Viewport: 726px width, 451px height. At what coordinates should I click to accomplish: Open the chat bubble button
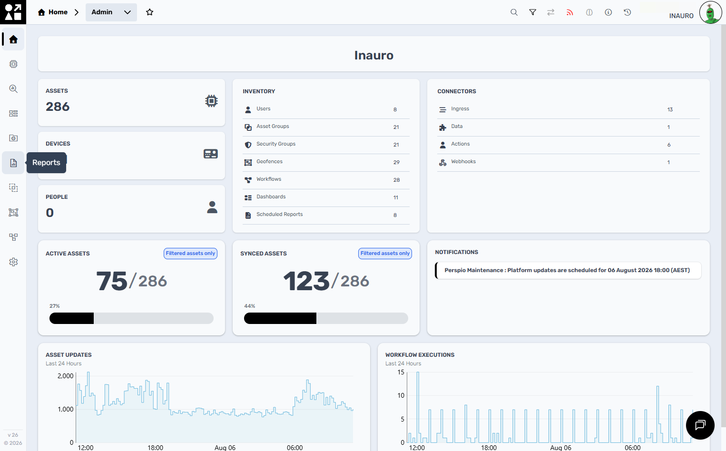pyautogui.click(x=700, y=425)
